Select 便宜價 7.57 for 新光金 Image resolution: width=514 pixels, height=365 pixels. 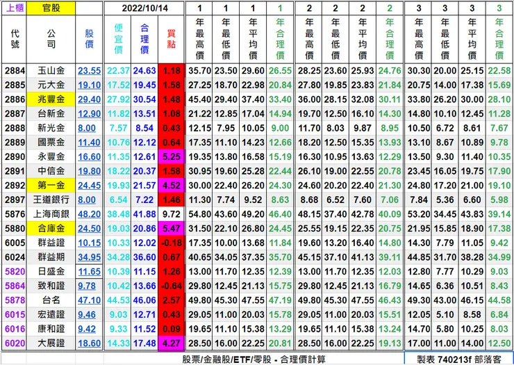[x=118, y=128]
